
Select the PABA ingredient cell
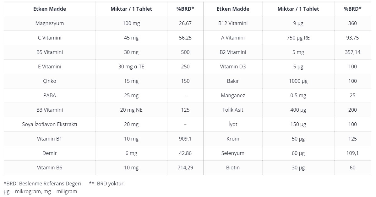click(x=50, y=95)
